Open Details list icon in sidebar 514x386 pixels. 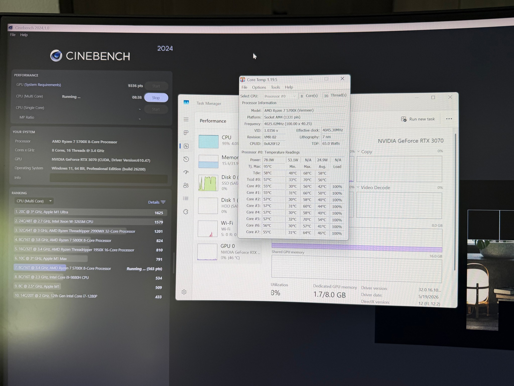[x=186, y=199]
